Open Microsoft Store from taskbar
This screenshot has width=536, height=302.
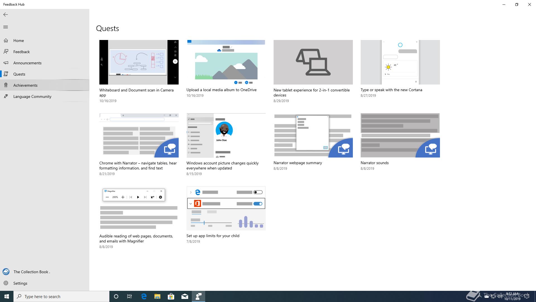pyautogui.click(x=171, y=296)
